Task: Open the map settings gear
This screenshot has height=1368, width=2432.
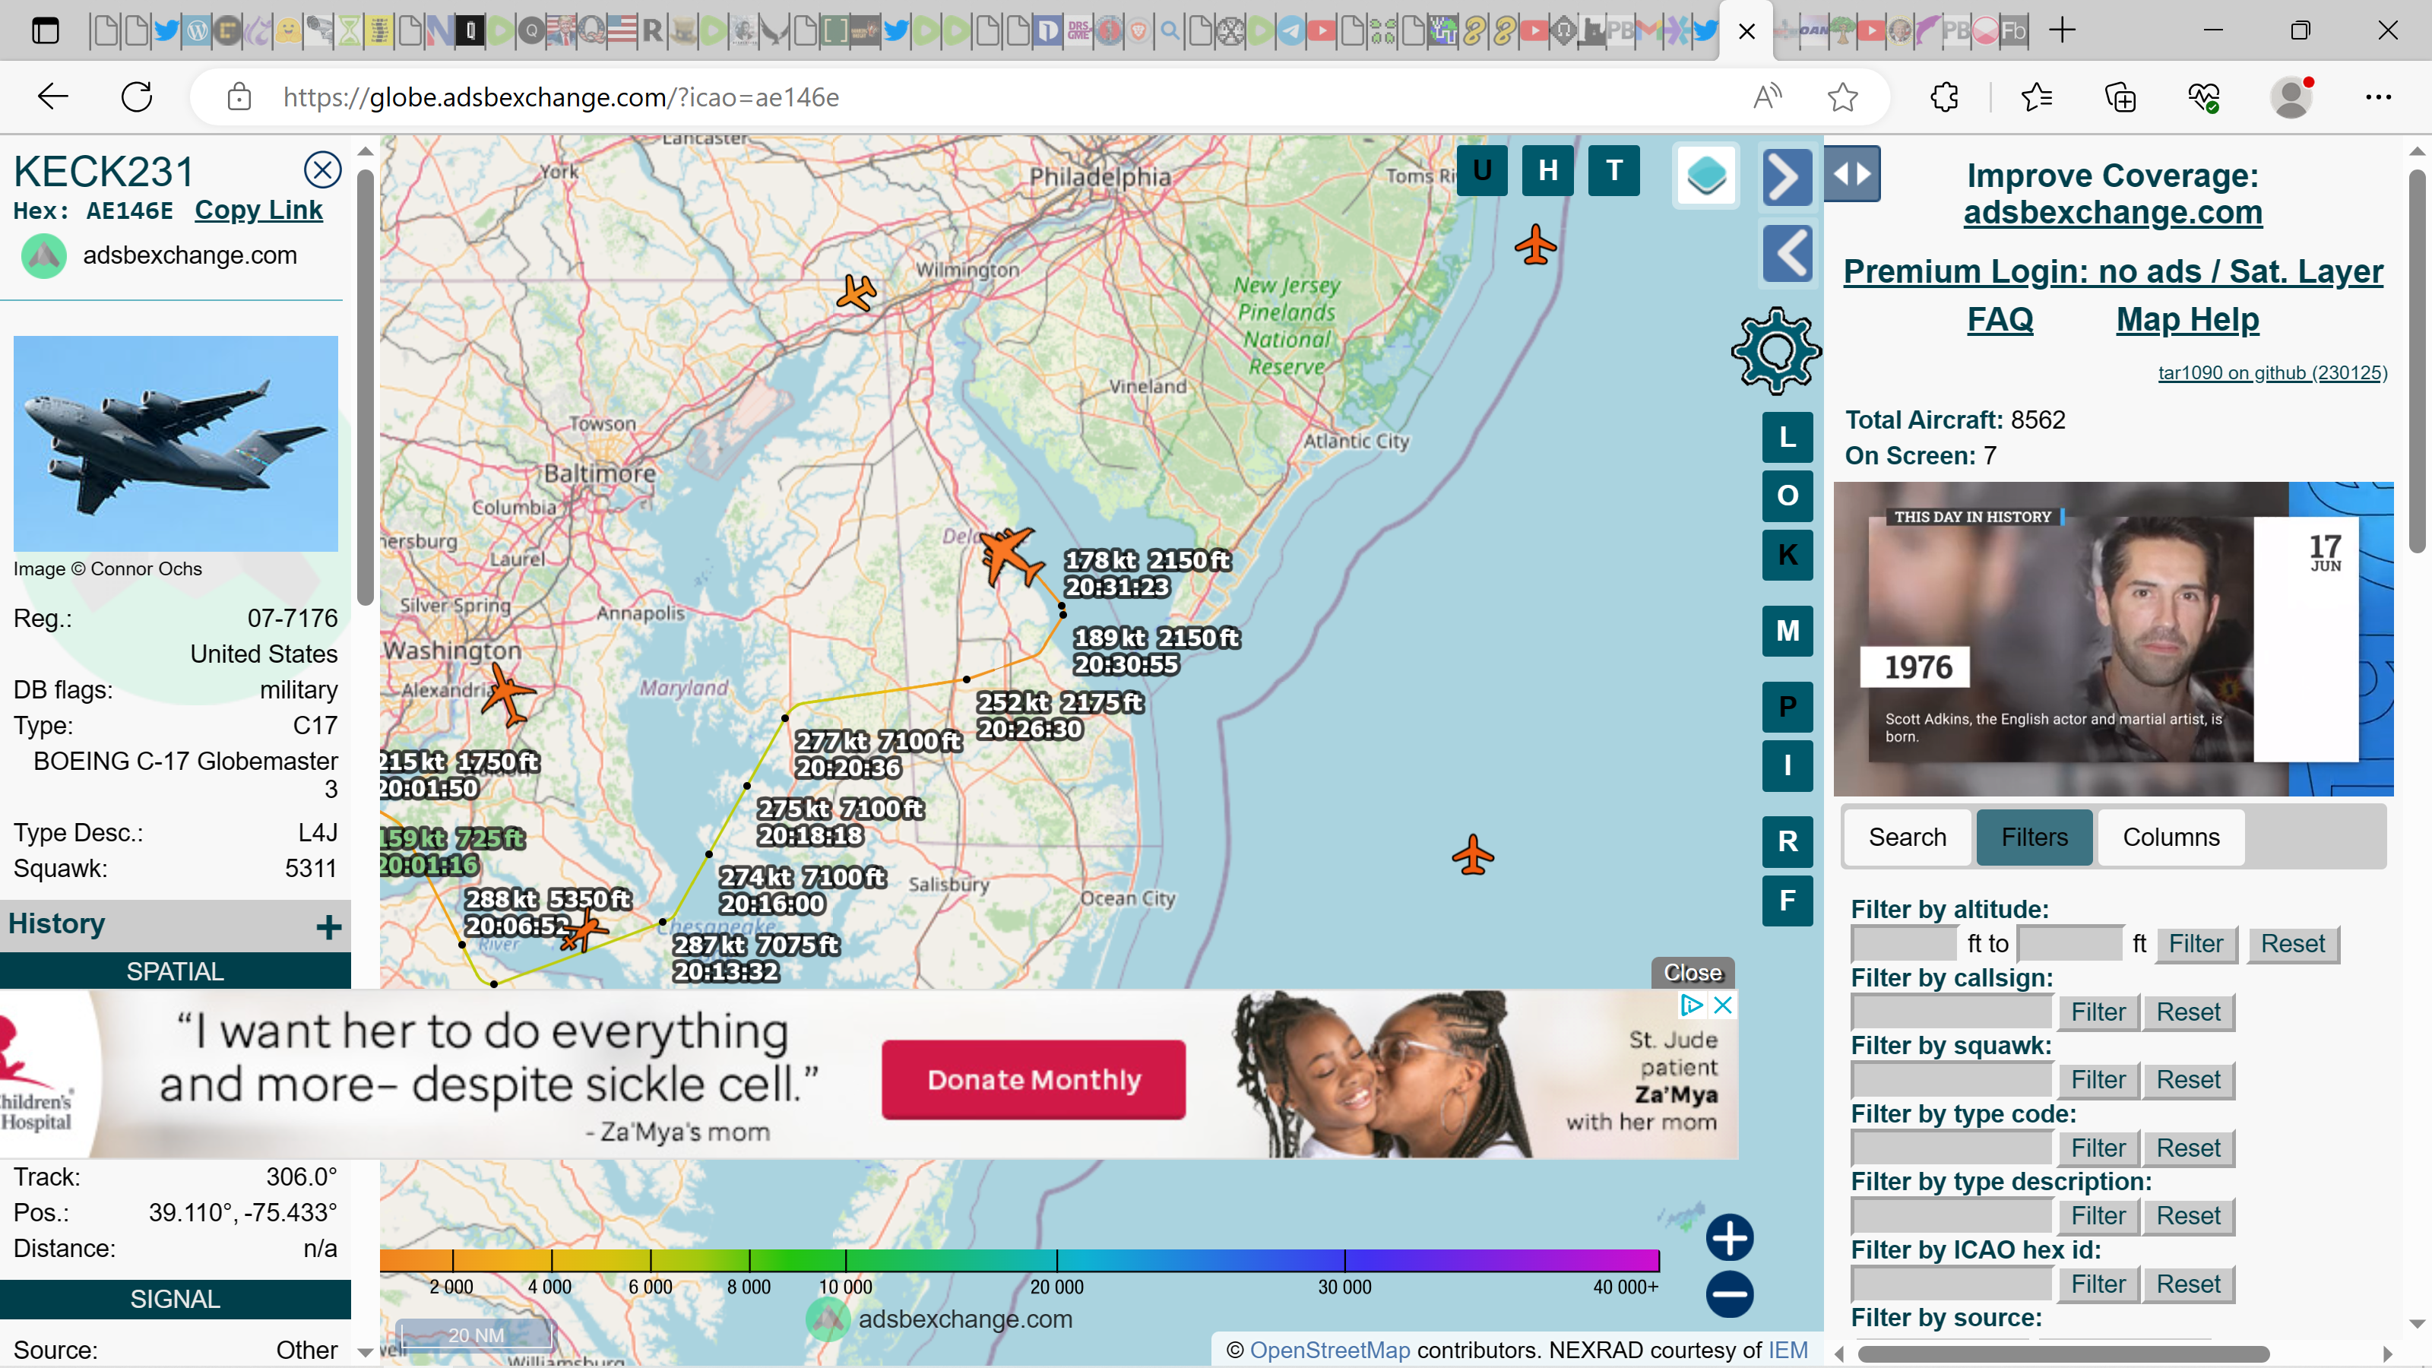Action: click(x=1776, y=350)
